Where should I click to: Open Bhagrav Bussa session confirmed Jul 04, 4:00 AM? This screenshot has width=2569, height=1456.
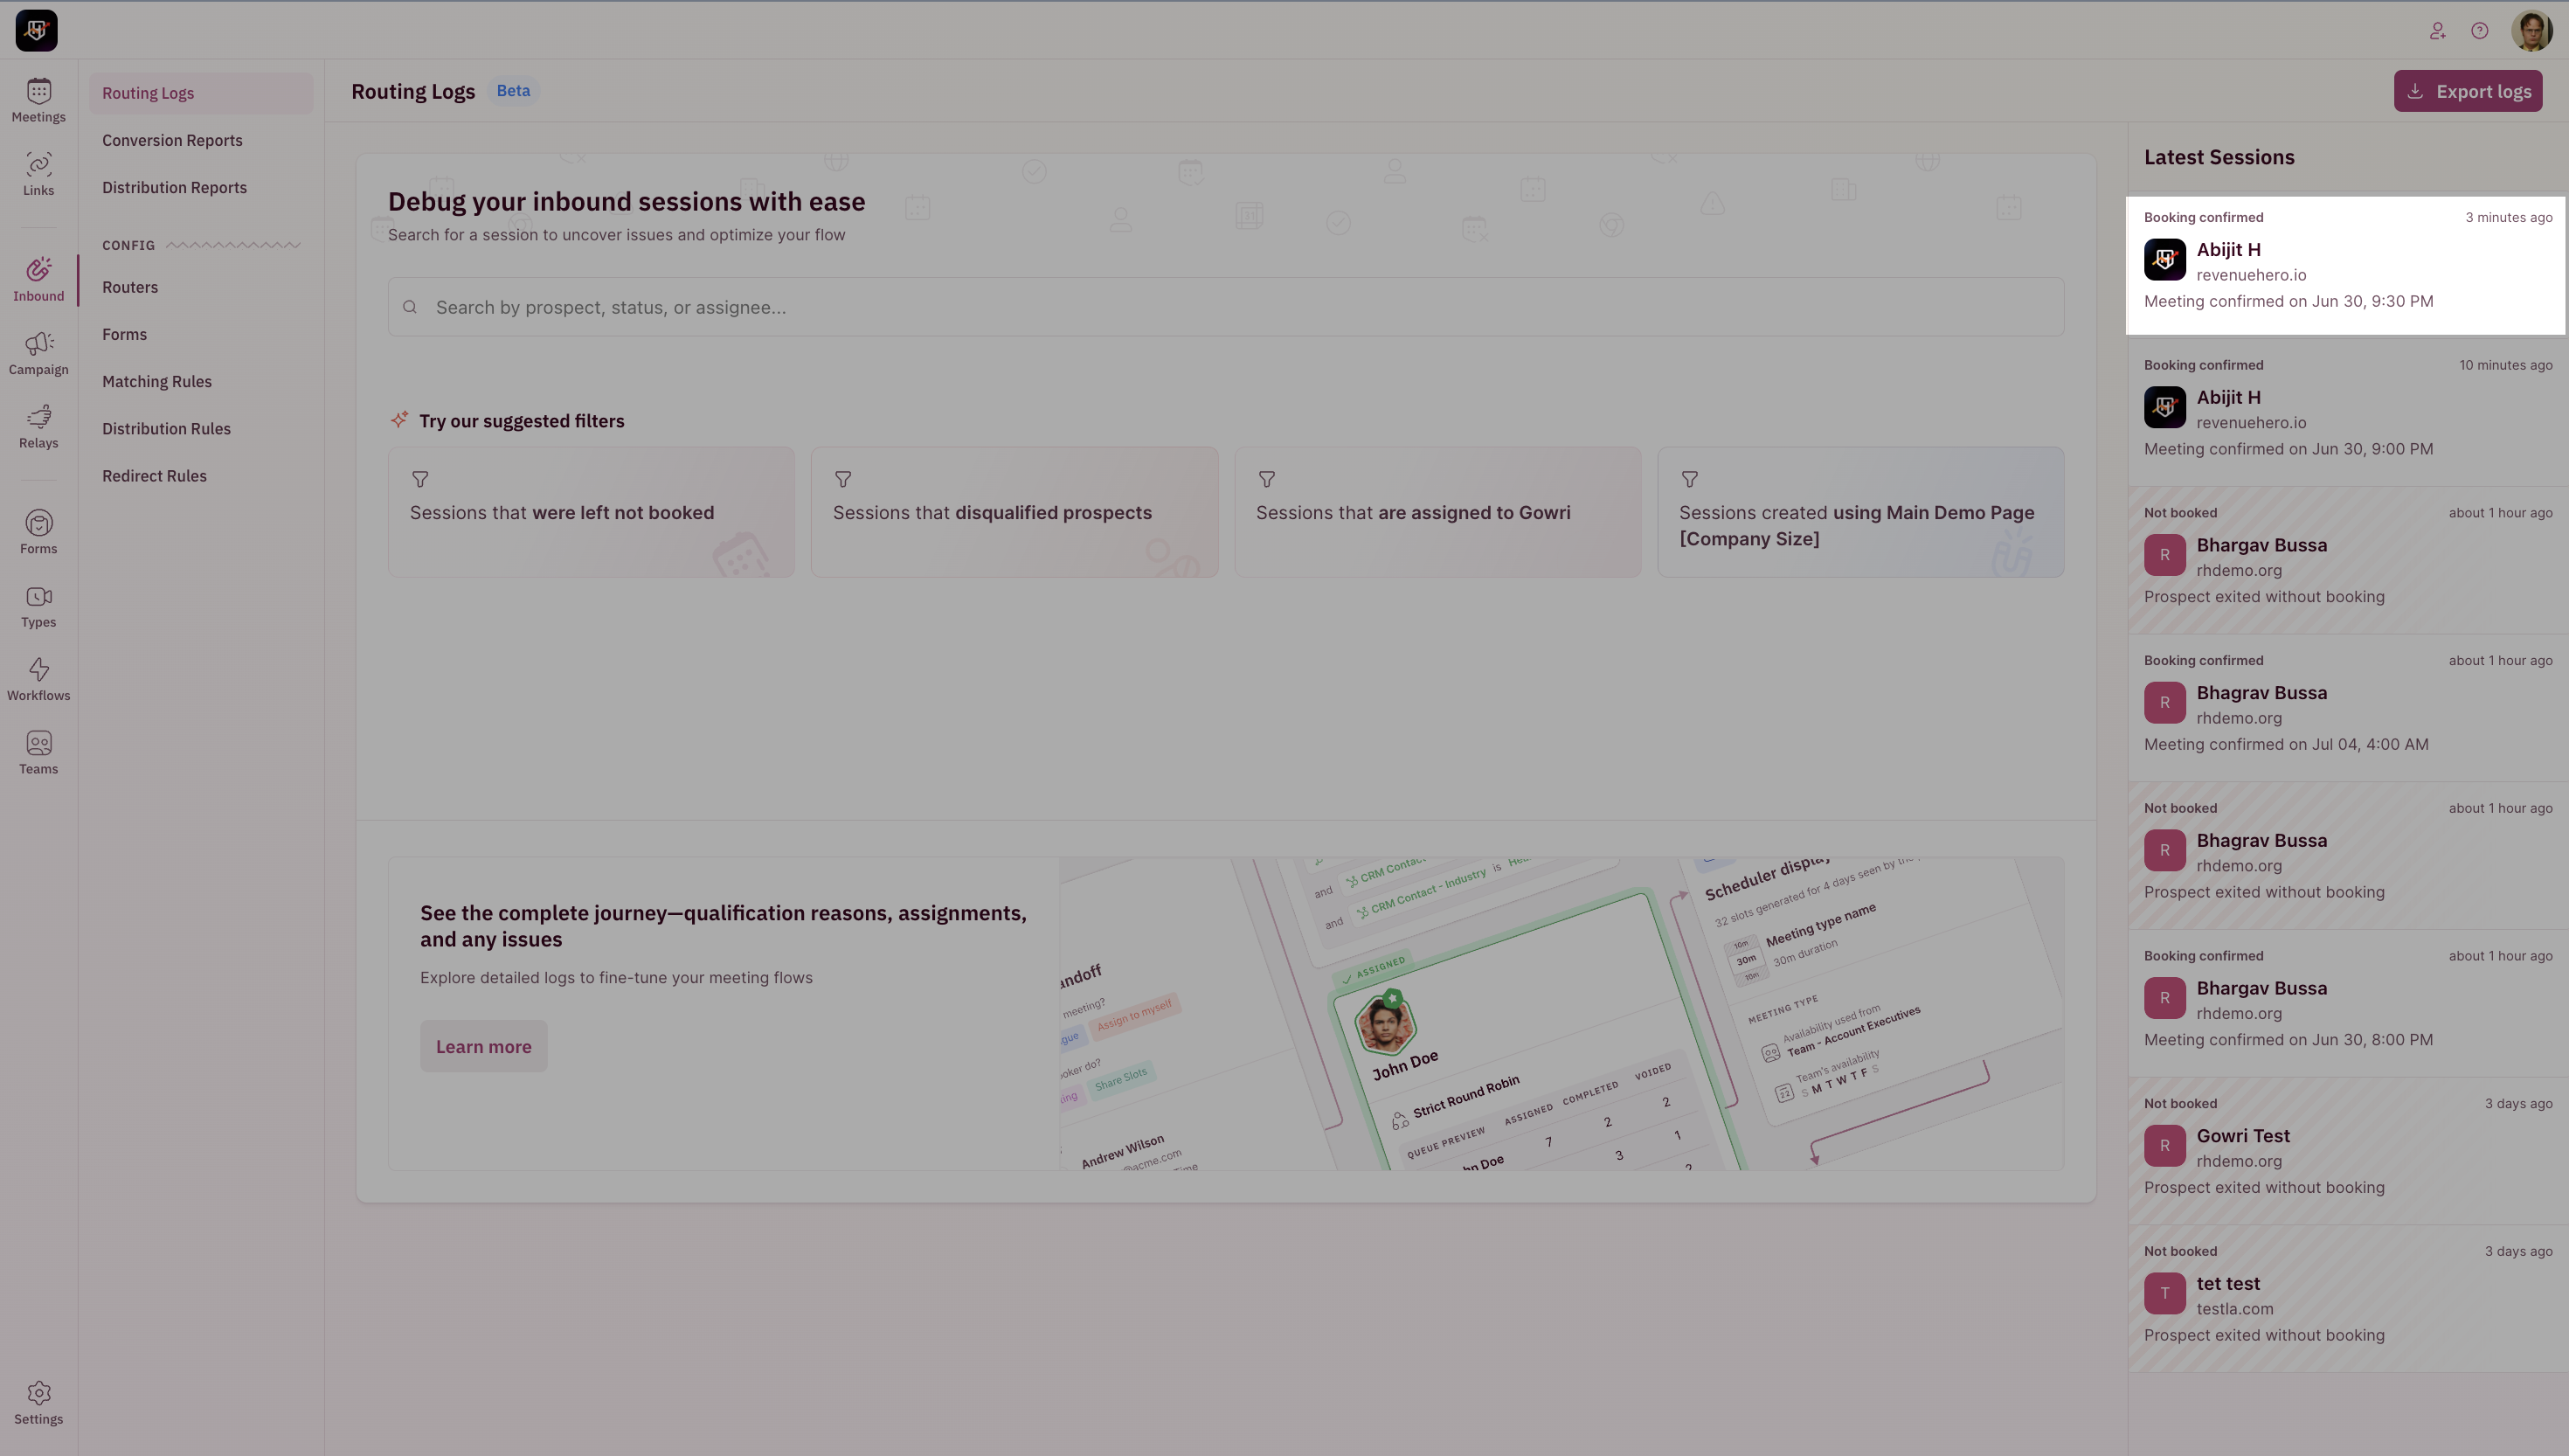pos(2347,708)
